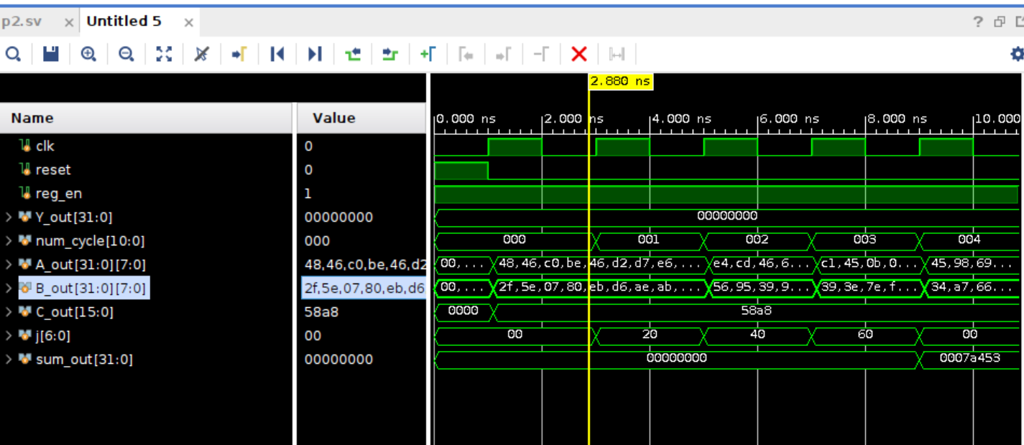The image size is (1024, 445).
Task: Expand the Y_out[31:0] bus
Action: tap(9, 217)
